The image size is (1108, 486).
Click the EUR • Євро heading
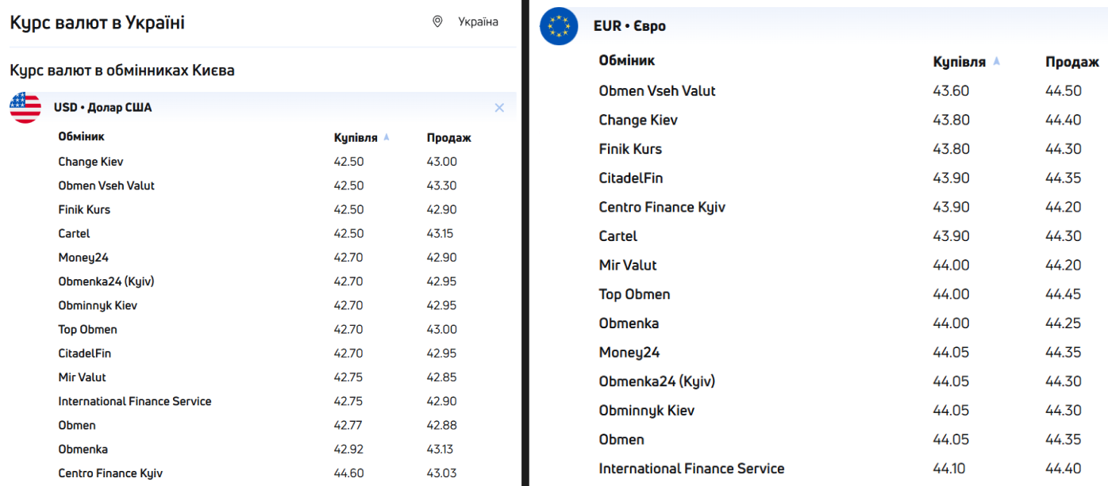629,26
